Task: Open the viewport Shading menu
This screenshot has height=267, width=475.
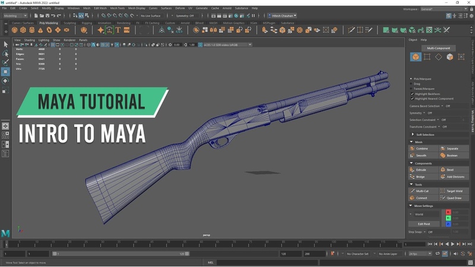Action: pyautogui.click(x=29, y=40)
